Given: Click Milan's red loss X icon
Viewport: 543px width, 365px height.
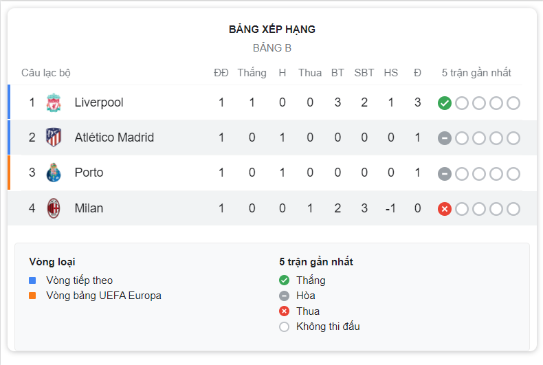Looking at the screenshot, I should click(445, 209).
